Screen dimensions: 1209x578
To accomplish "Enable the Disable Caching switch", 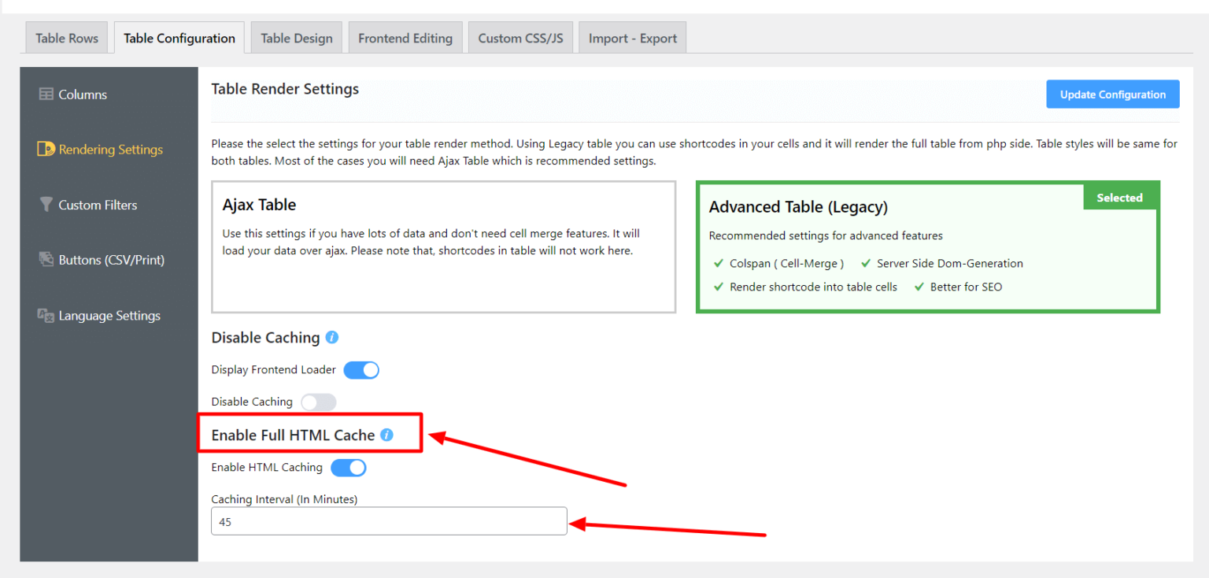I will 319,402.
